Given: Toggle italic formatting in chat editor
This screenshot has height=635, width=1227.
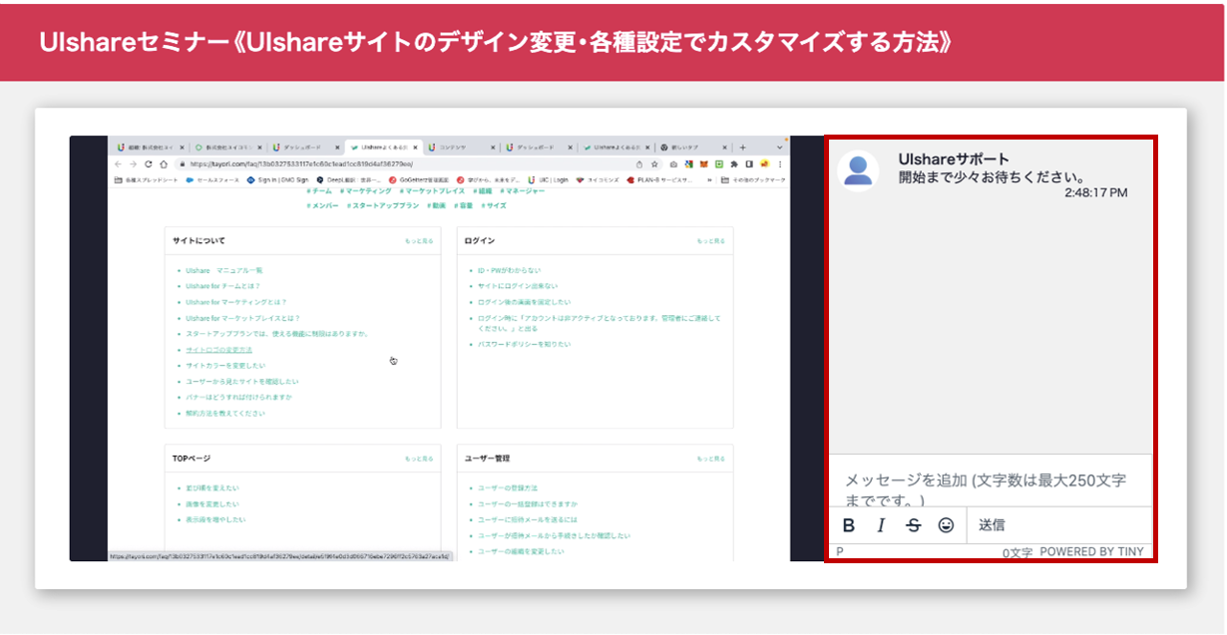Looking at the screenshot, I should [x=881, y=525].
